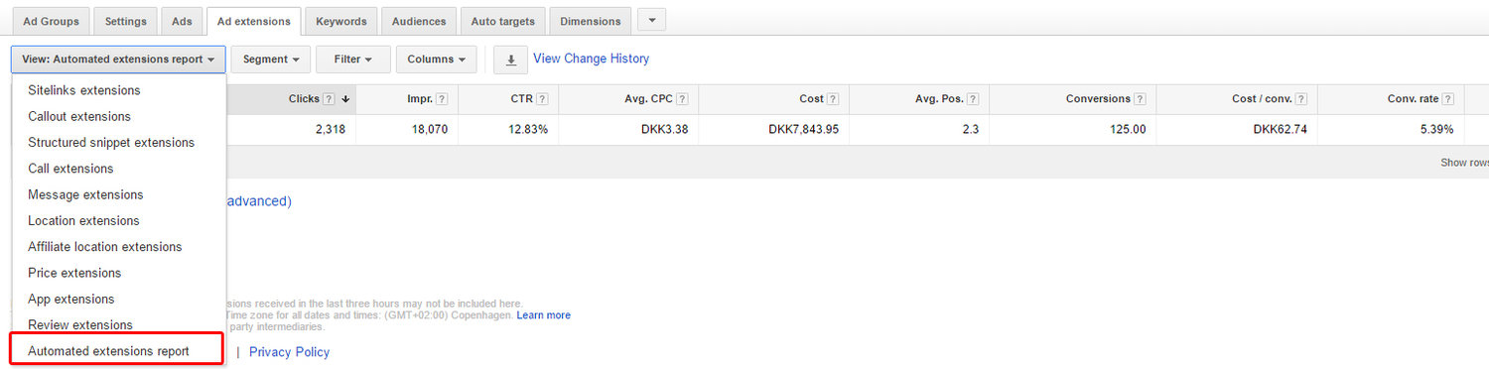Image resolution: width=1489 pixels, height=369 pixels.
Task: Click help icon next to Conv. rate header
Action: [1448, 99]
